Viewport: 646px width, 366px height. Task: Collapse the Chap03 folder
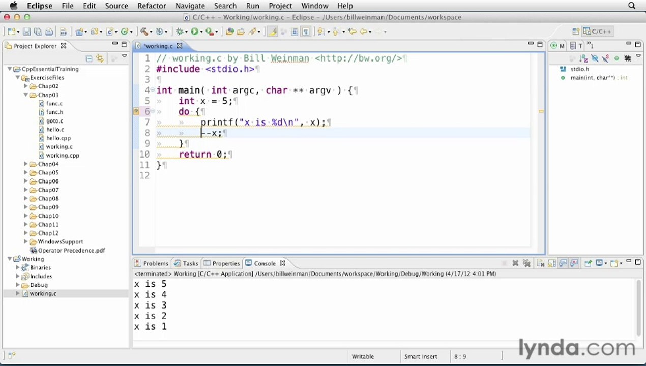click(x=26, y=95)
